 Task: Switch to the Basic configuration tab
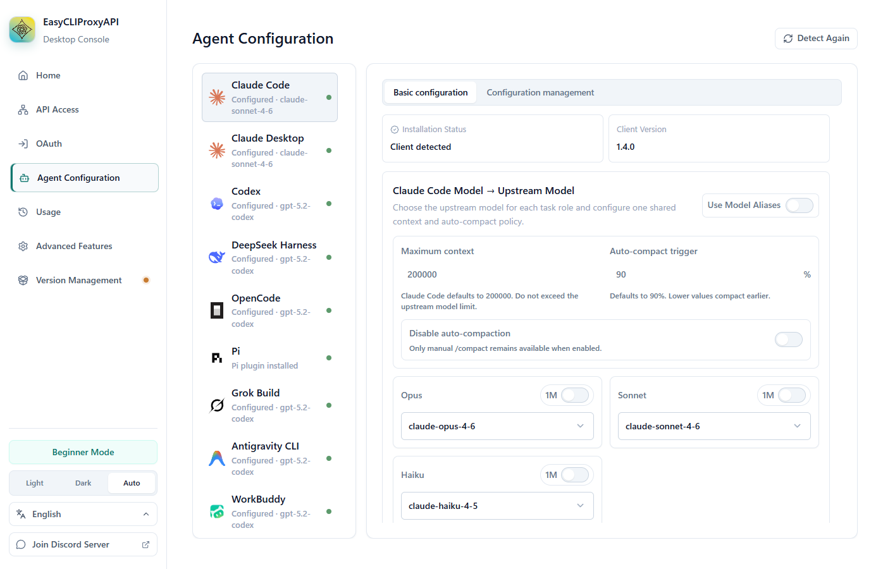pos(431,92)
